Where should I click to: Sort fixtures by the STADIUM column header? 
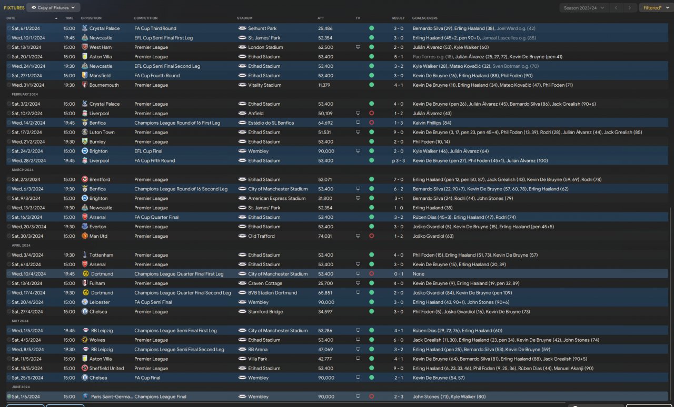pyautogui.click(x=245, y=18)
